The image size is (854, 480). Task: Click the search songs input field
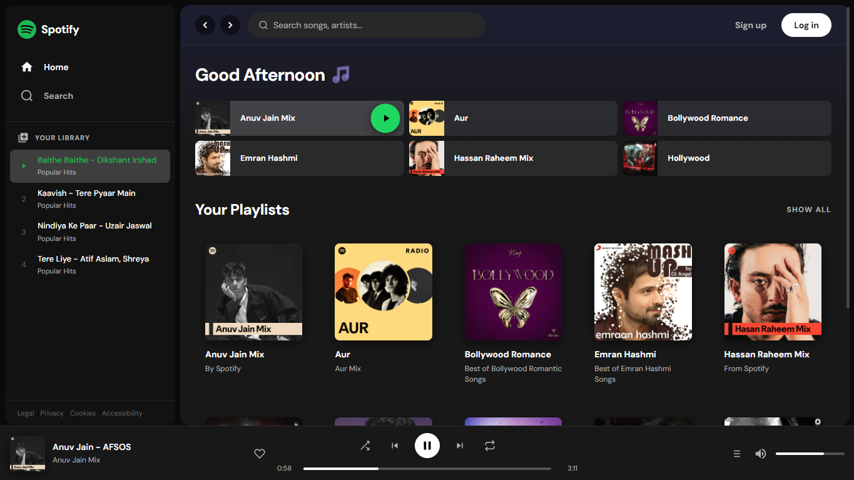click(x=367, y=25)
